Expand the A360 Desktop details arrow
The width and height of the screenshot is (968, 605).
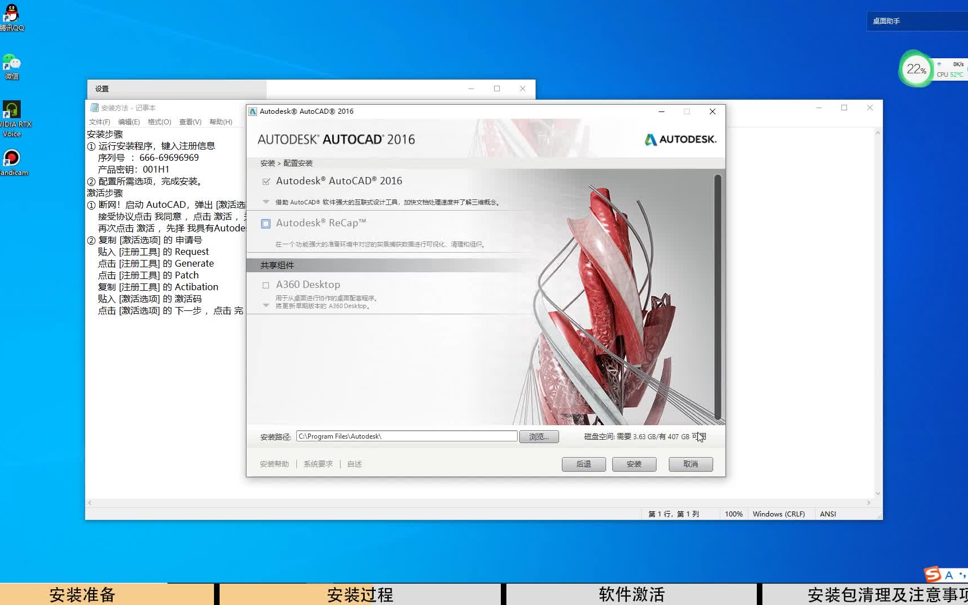[266, 305]
